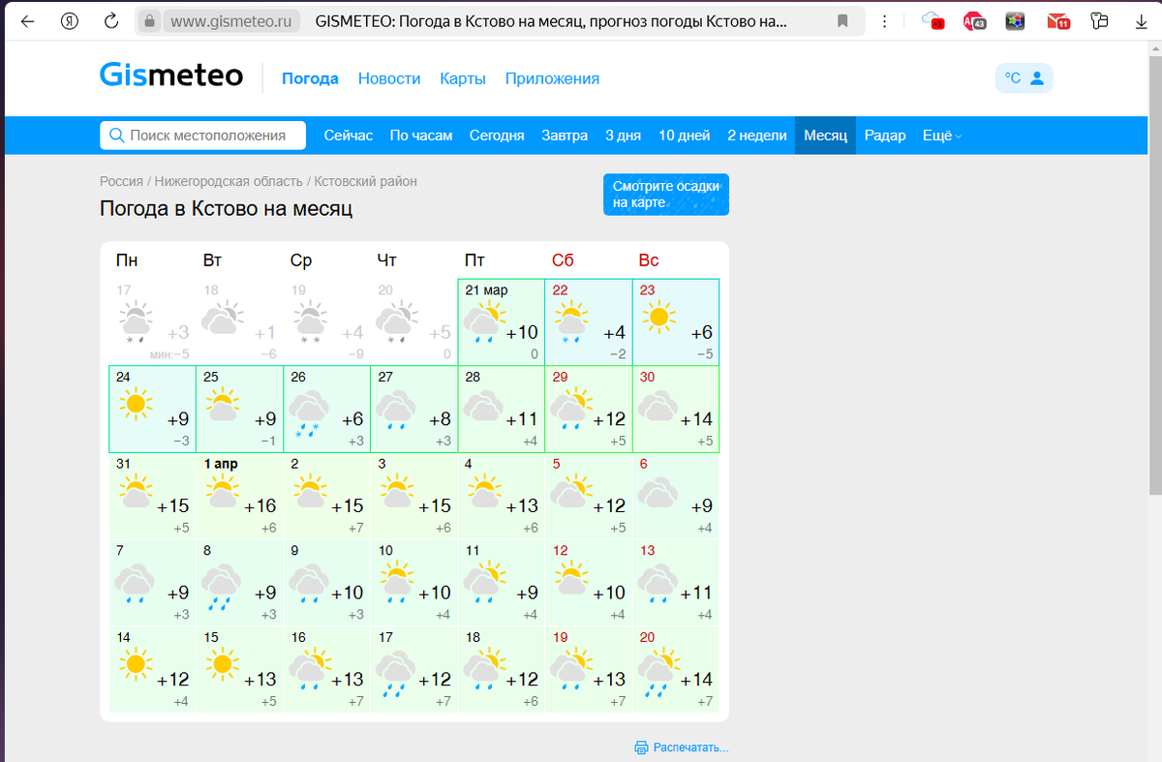Switch to the Завтра tab
The height and width of the screenshot is (762, 1162).
pos(565,136)
